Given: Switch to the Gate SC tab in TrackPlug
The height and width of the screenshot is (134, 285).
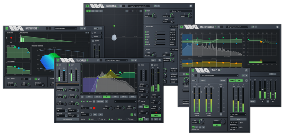Looking at the screenshot, I should coord(98,97).
